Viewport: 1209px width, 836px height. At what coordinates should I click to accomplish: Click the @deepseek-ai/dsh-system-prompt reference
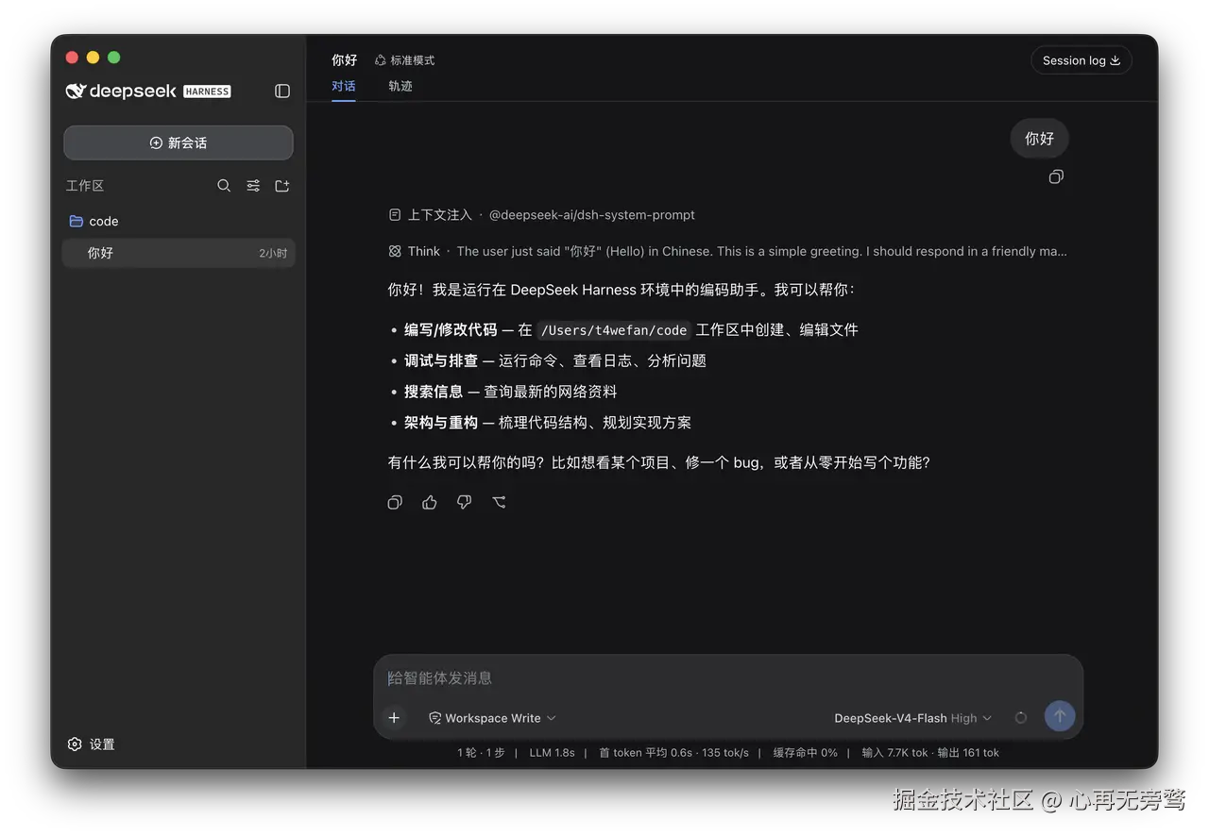pos(592,215)
